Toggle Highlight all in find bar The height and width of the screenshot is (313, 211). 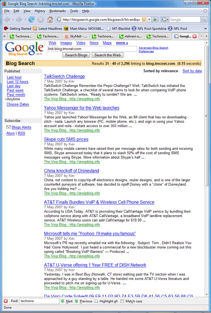point(96,301)
